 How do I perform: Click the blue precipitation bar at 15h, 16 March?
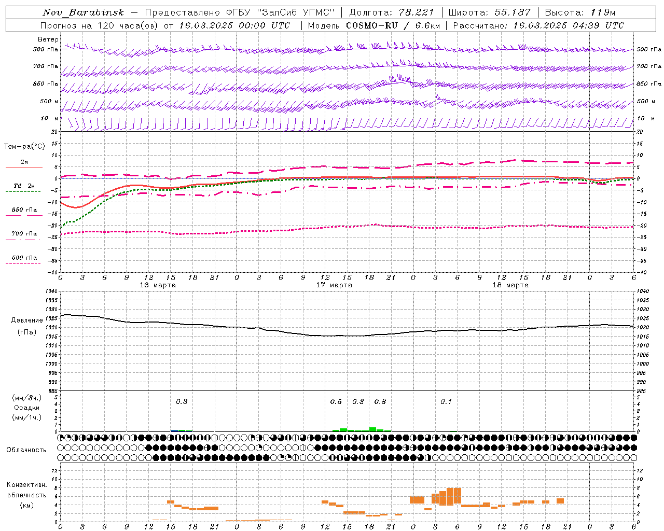pos(174,430)
